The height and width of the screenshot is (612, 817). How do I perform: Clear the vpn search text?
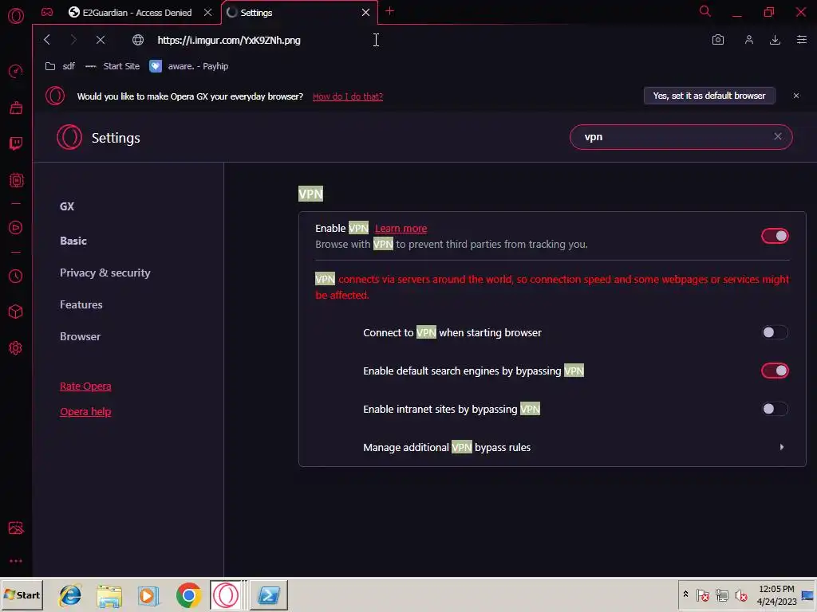point(777,136)
